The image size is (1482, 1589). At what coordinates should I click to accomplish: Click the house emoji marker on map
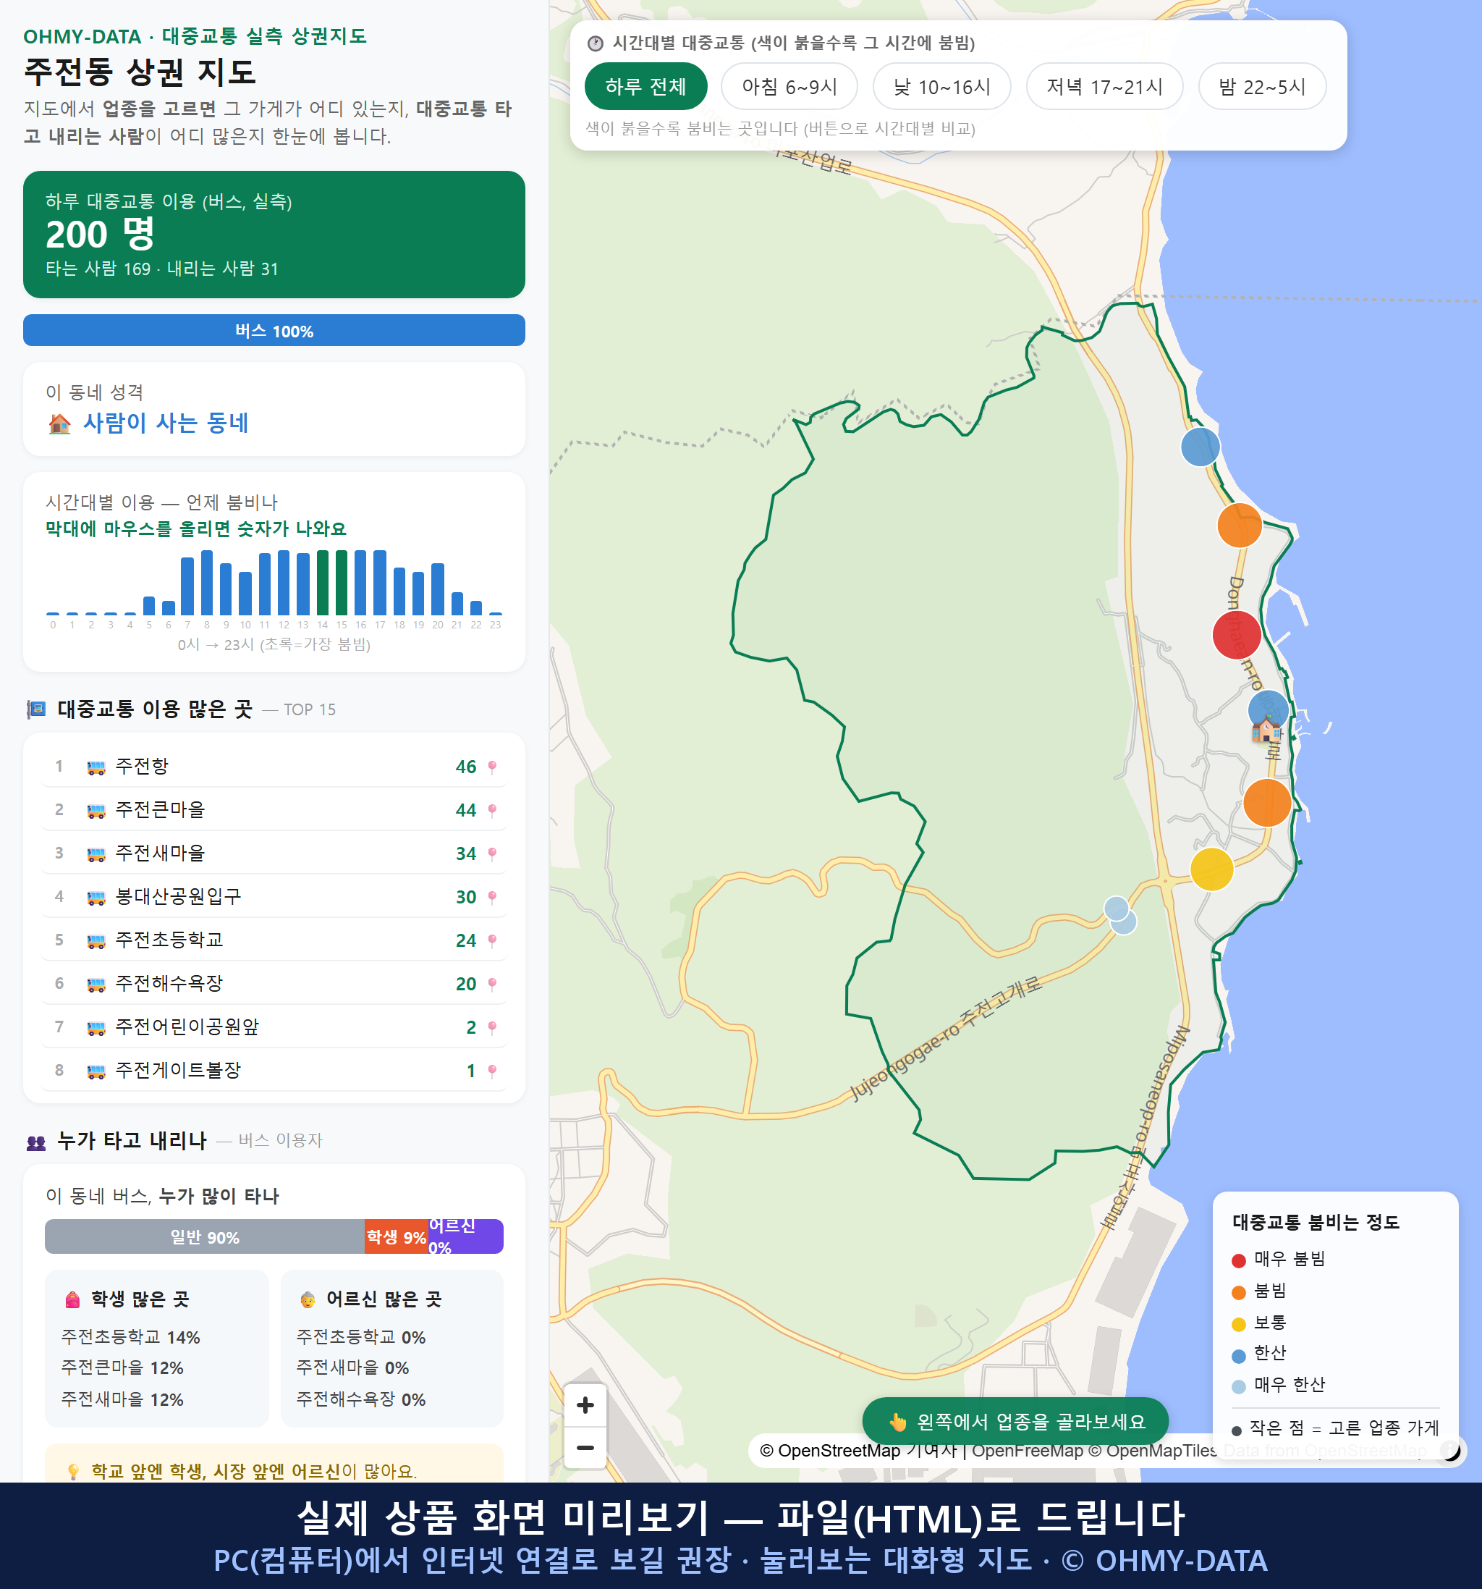point(1266,728)
